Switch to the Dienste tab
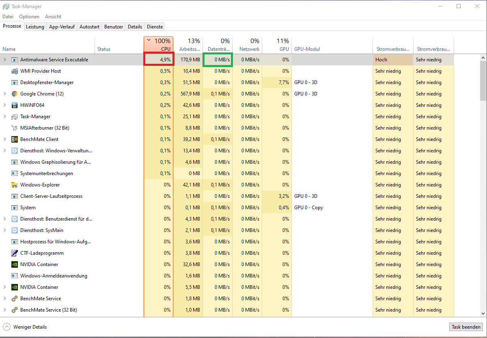 [155, 27]
